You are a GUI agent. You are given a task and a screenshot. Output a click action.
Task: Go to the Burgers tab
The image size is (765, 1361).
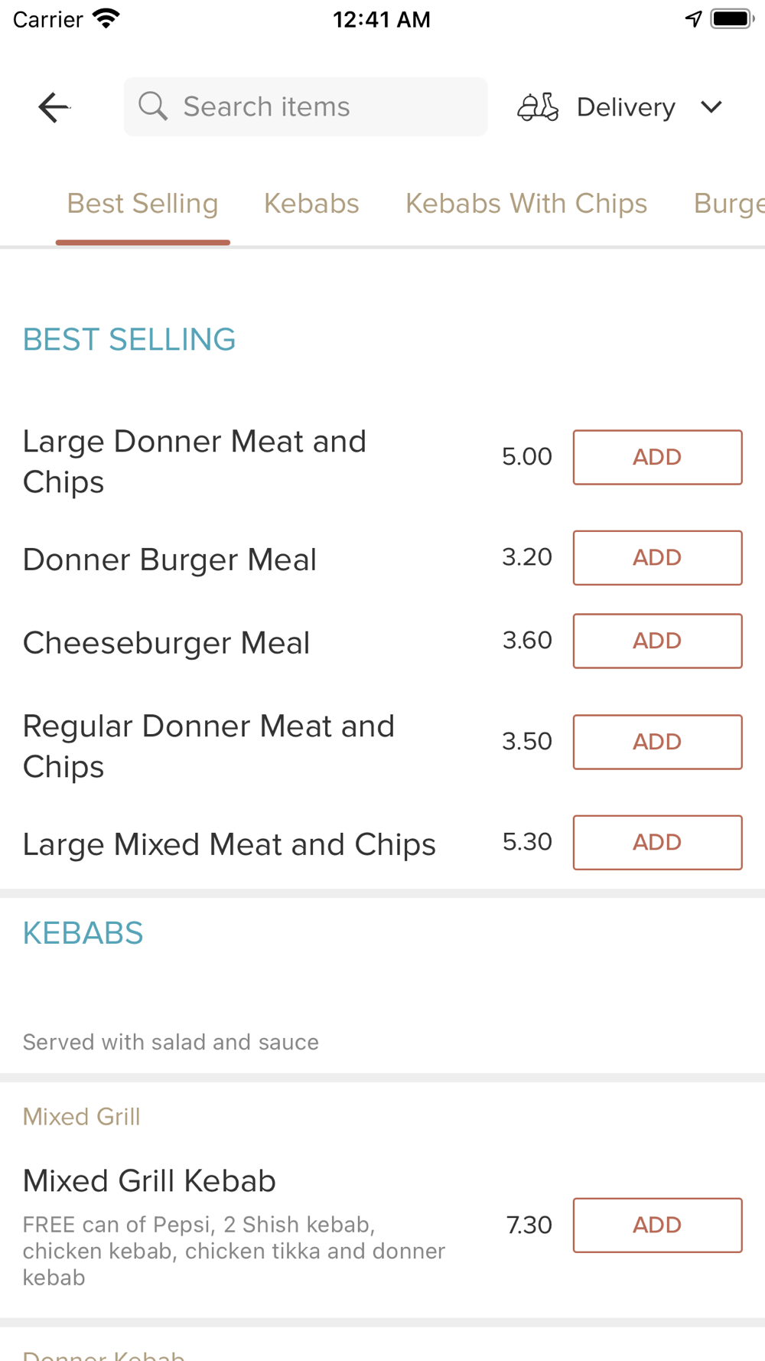[x=728, y=204]
